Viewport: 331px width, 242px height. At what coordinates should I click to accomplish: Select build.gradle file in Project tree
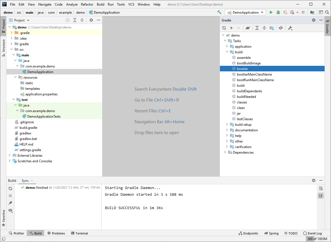pyautogui.click(x=28, y=127)
